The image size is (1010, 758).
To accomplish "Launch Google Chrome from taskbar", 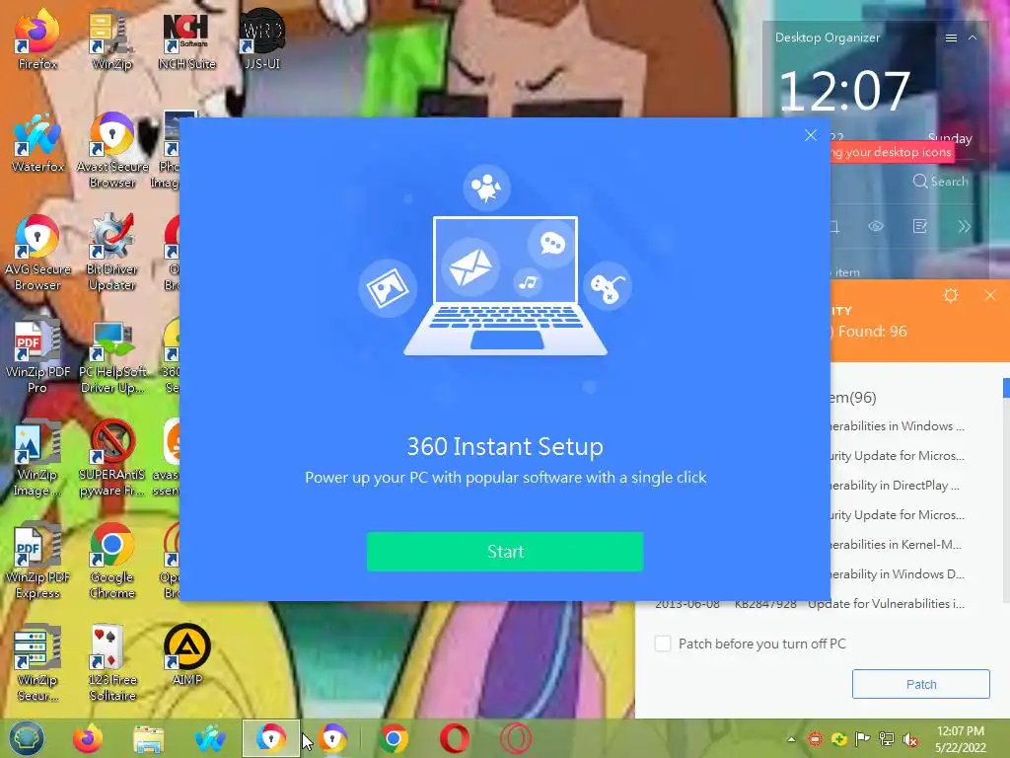I will [393, 738].
